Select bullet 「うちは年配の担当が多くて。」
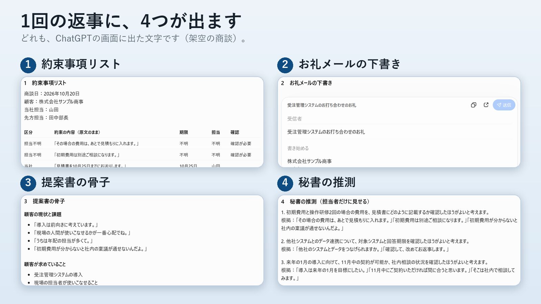 pos(63,241)
